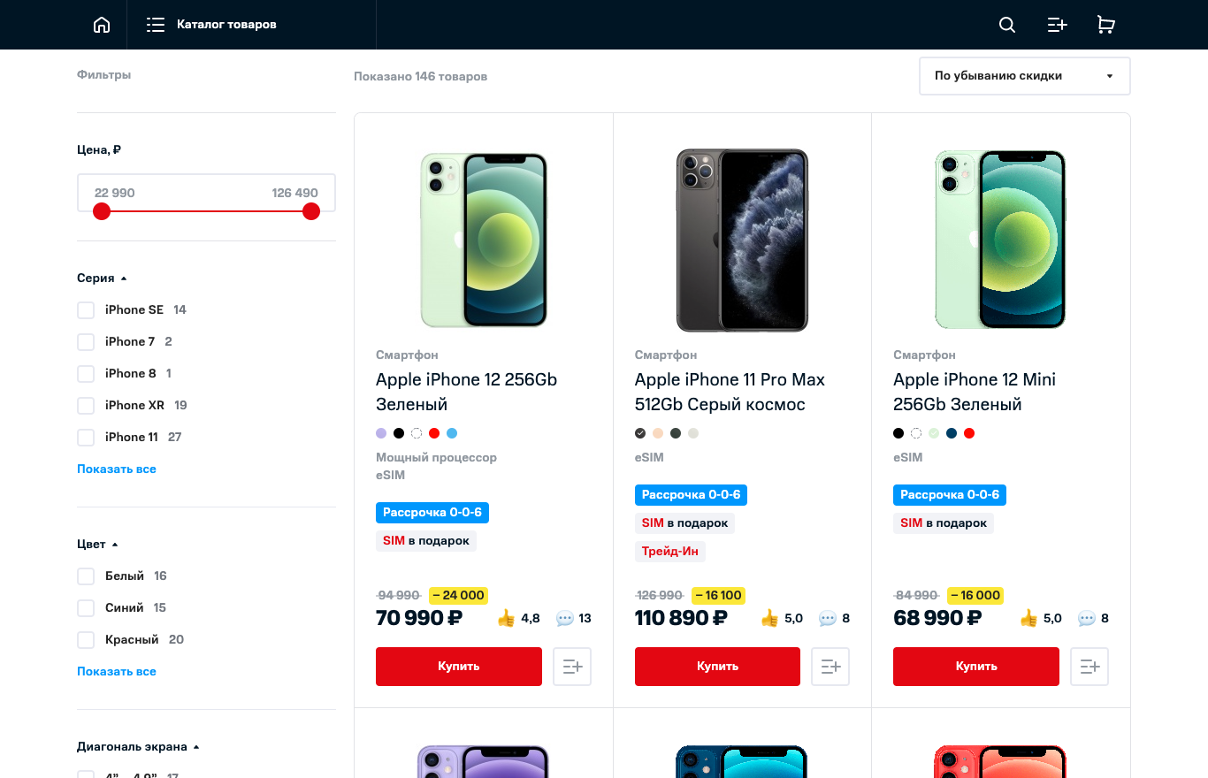Open the sort dropdown По убыванию скидки
Screen dimensions: 1208x778
pos(1024,76)
